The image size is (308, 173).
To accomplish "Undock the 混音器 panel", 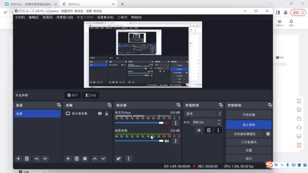I will (x=178, y=105).
